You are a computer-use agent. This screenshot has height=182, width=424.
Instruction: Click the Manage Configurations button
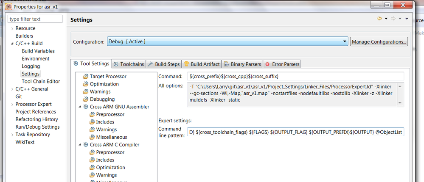coord(379,42)
